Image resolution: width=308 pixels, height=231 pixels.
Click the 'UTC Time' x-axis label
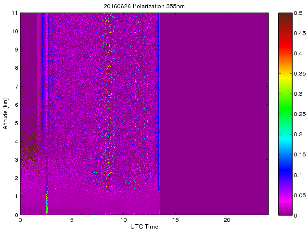click(144, 227)
